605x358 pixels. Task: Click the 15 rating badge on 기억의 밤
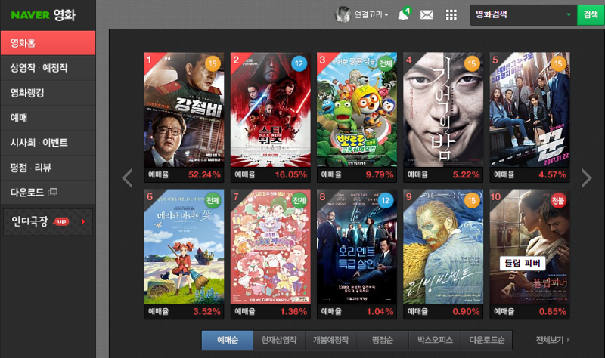(x=472, y=63)
